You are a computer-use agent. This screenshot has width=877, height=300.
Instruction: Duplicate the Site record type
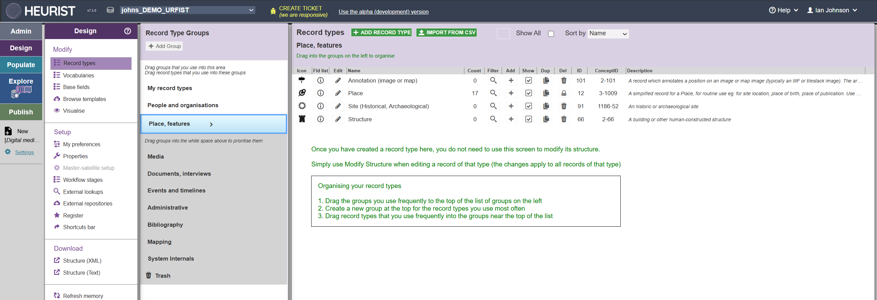(x=546, y=106)
